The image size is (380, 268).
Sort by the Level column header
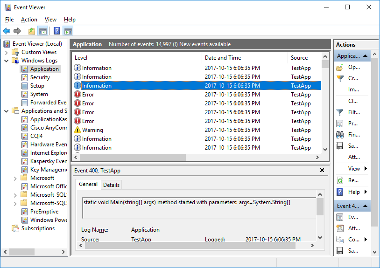point(137,58)
